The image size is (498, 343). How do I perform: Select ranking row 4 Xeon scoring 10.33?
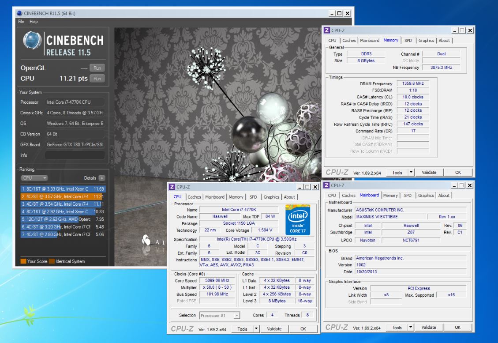(x=63, y=212)
